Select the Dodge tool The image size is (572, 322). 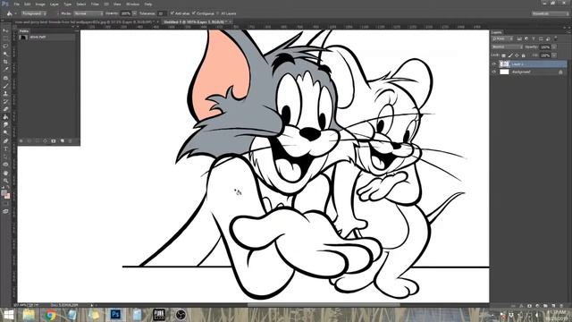(x=5, y=132)
